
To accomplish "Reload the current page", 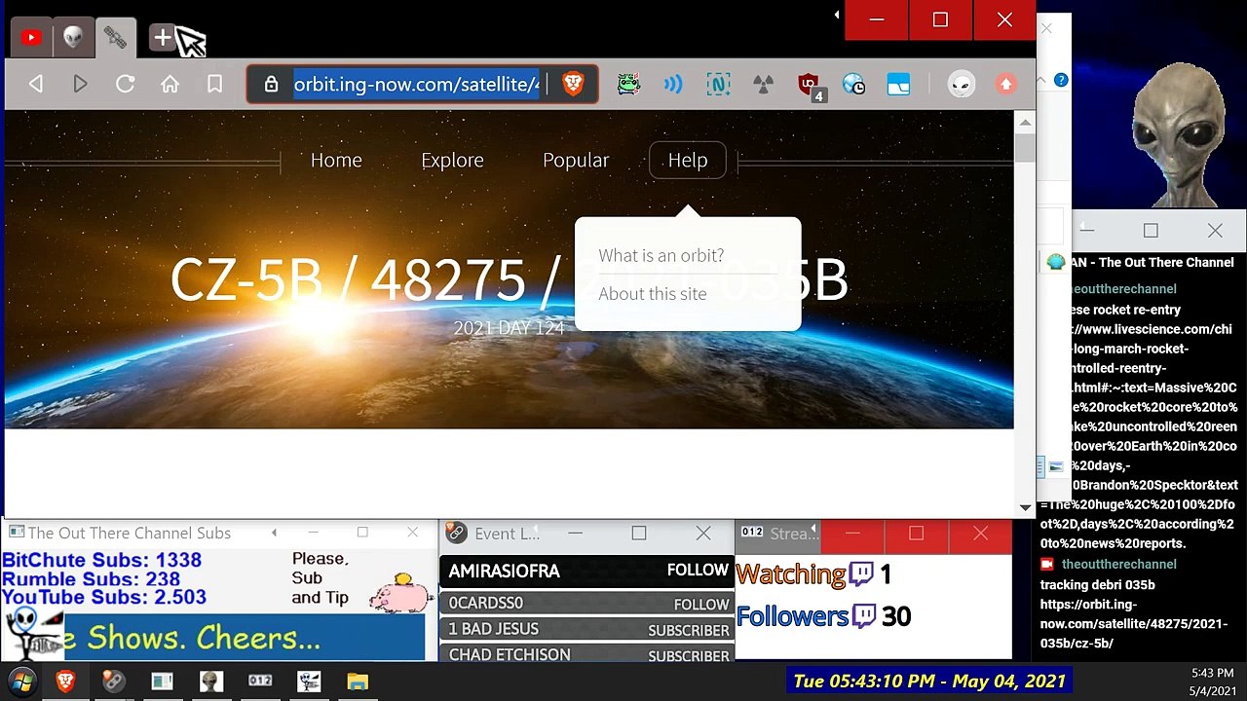I will pyautogui.click(x=126, y=85).
